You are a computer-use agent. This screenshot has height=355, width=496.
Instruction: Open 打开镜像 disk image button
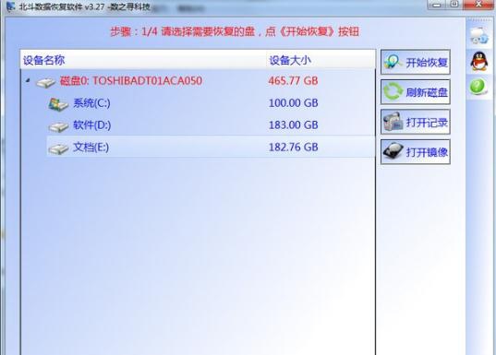tap(416, 152)
